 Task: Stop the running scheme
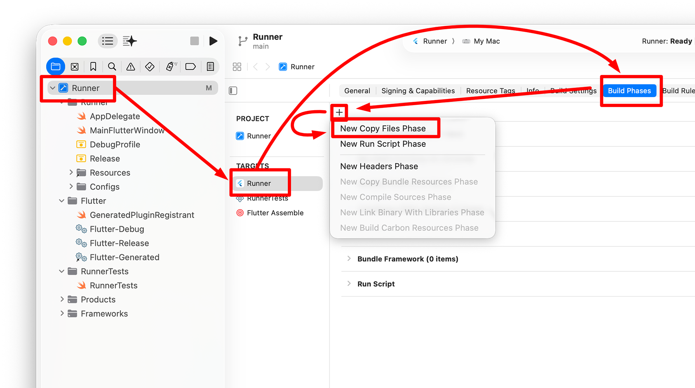195,41
